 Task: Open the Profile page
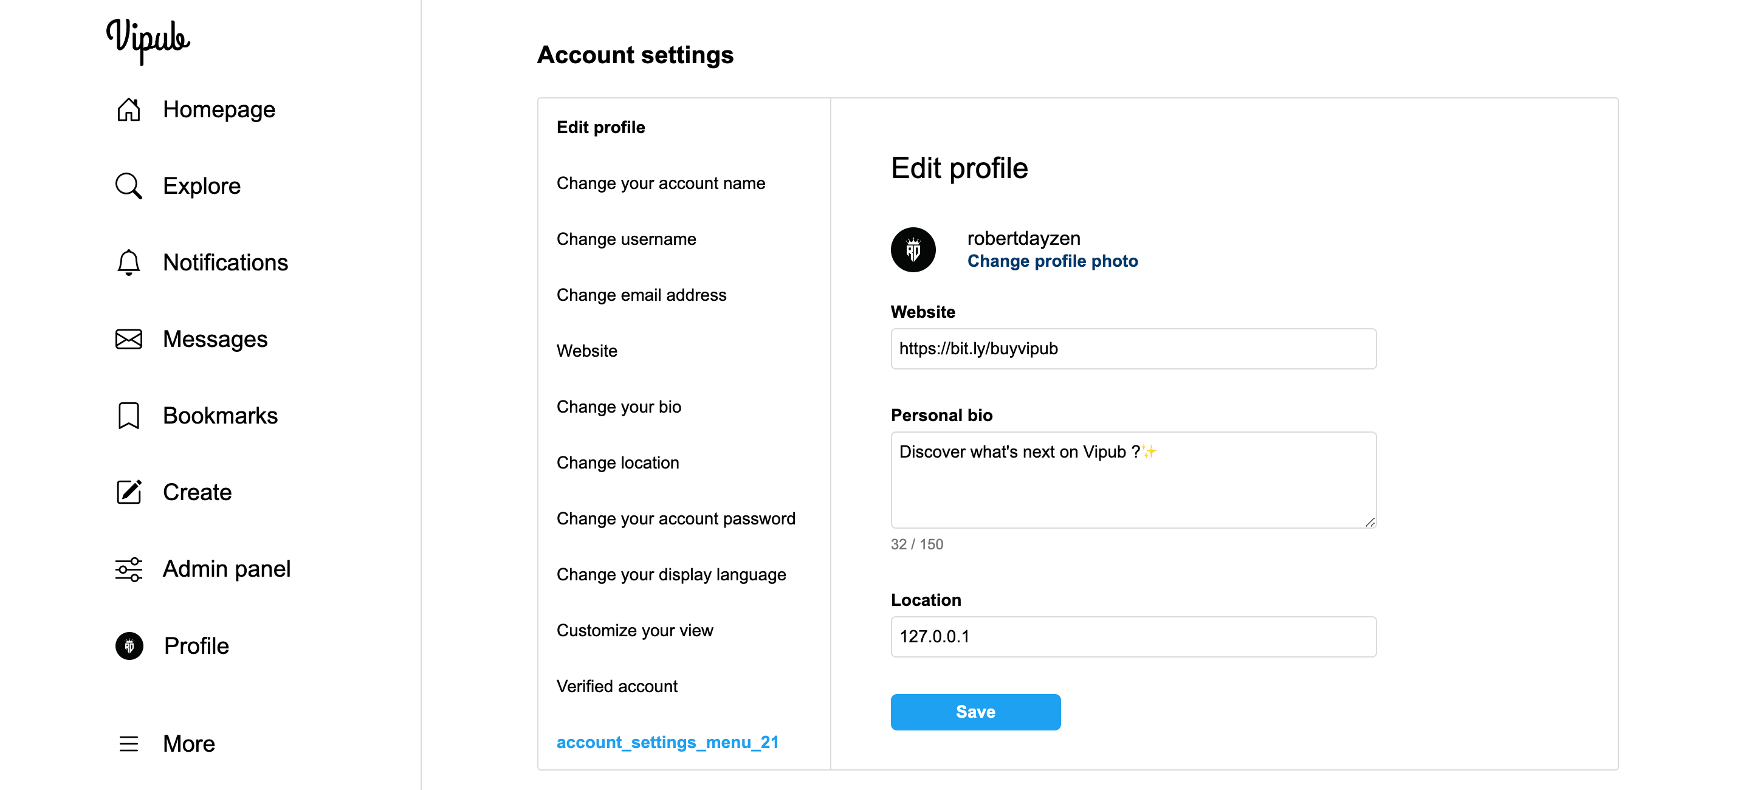(x=196, y=645)
